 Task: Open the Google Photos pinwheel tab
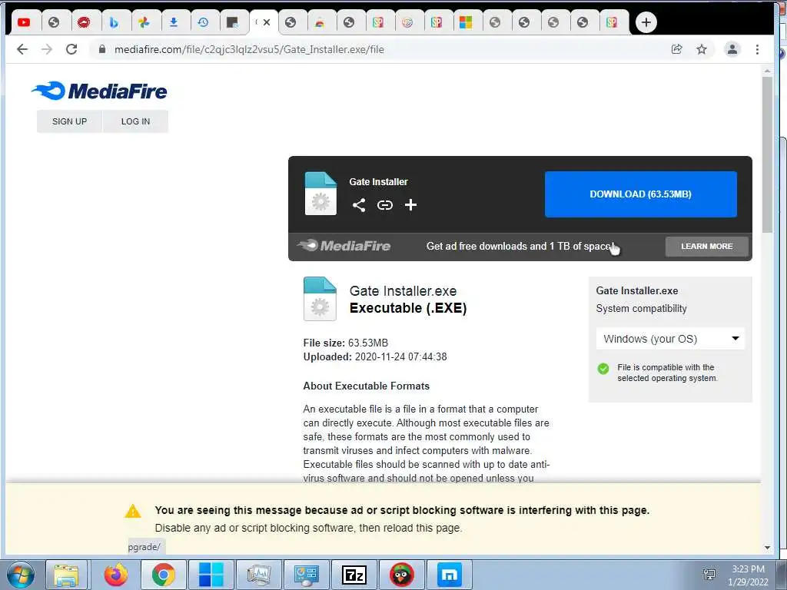[144, 22]
